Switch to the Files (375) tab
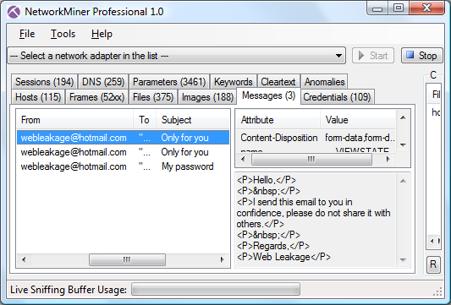Image resolution: width=451 pixels, height=305 pixels. pos(153,97)
